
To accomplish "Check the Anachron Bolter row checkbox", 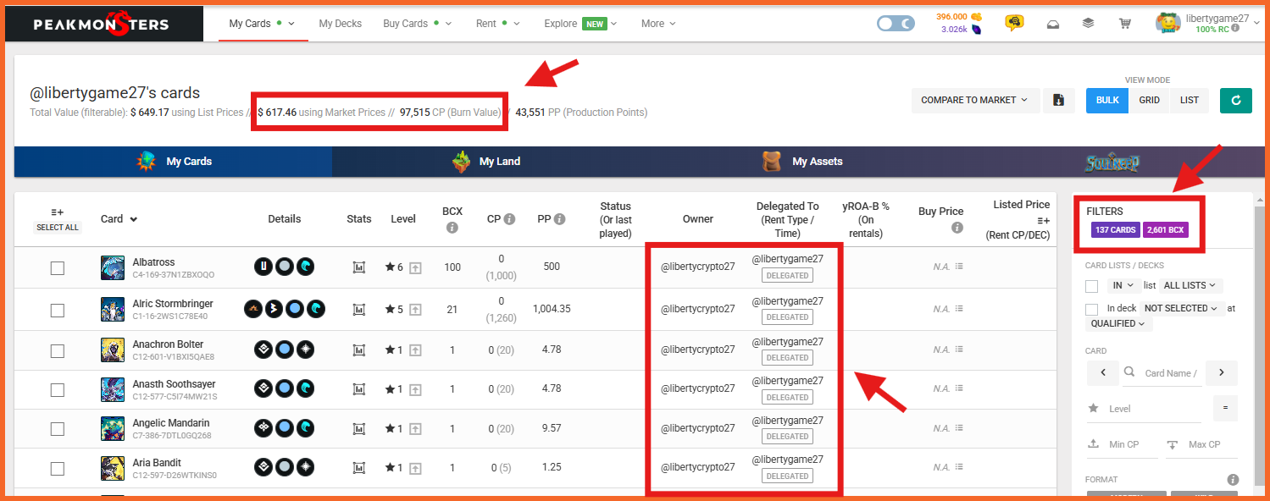I will (x=58, y=351).
